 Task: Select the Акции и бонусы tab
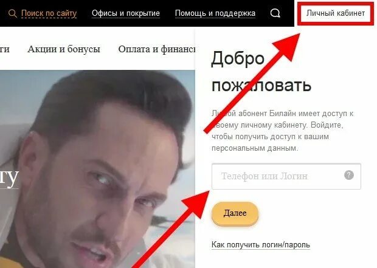point(64,49)
